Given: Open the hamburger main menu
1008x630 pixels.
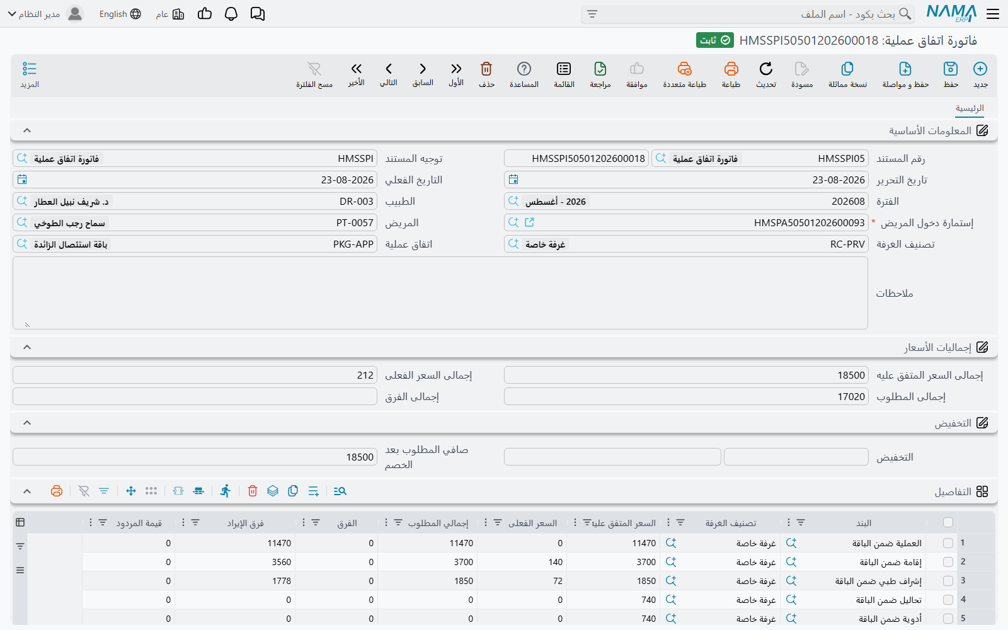Looking at the screenshot, I should pos(993,14).
